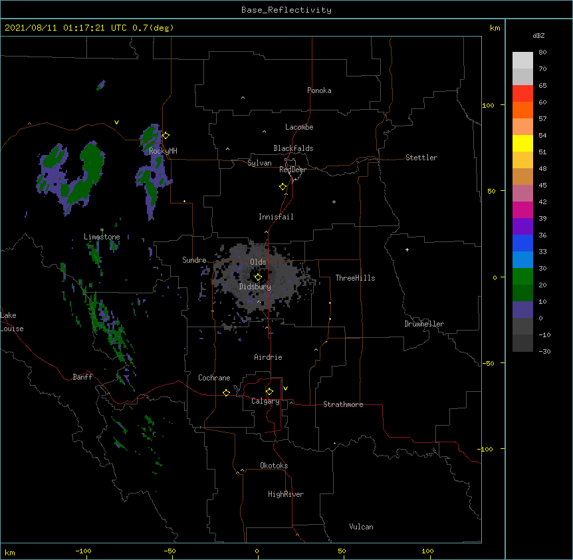Click the green 30 dBZ legend swatch
Image resolution: width=573 pixels, height=560 pixels.
[x=522, y=277]
